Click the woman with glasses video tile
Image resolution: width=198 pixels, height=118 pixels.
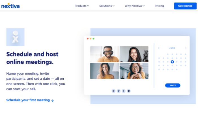(134, 71)
